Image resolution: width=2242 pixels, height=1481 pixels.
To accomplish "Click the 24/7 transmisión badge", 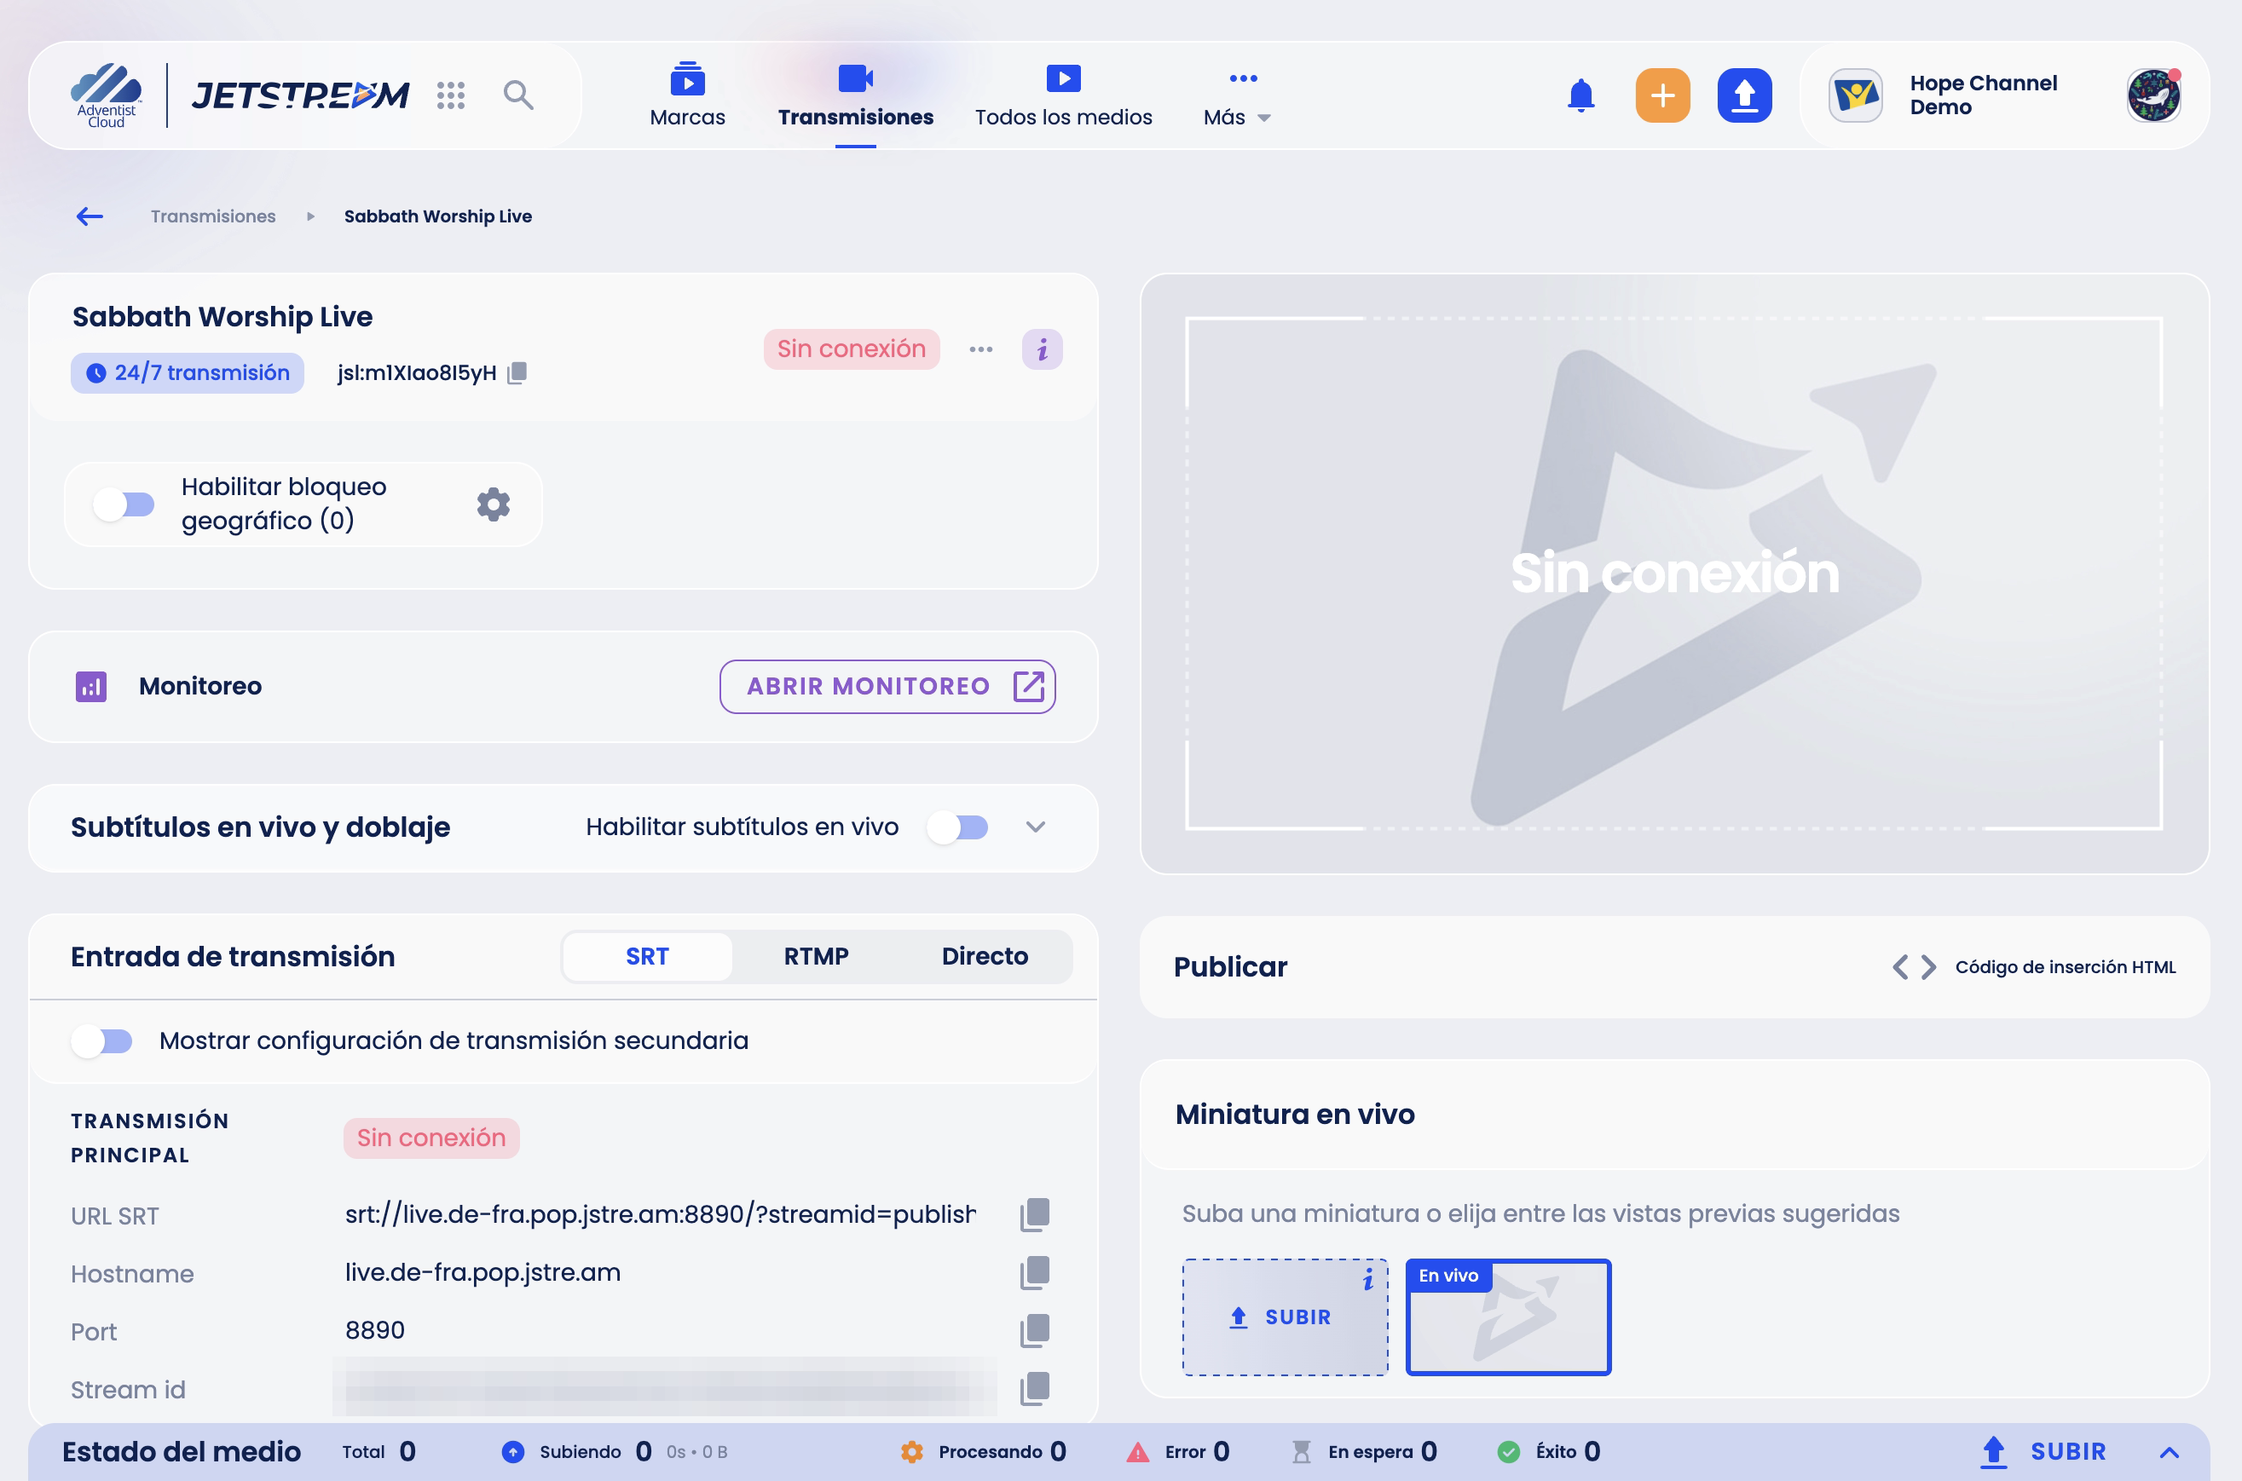I will point(187,373).
